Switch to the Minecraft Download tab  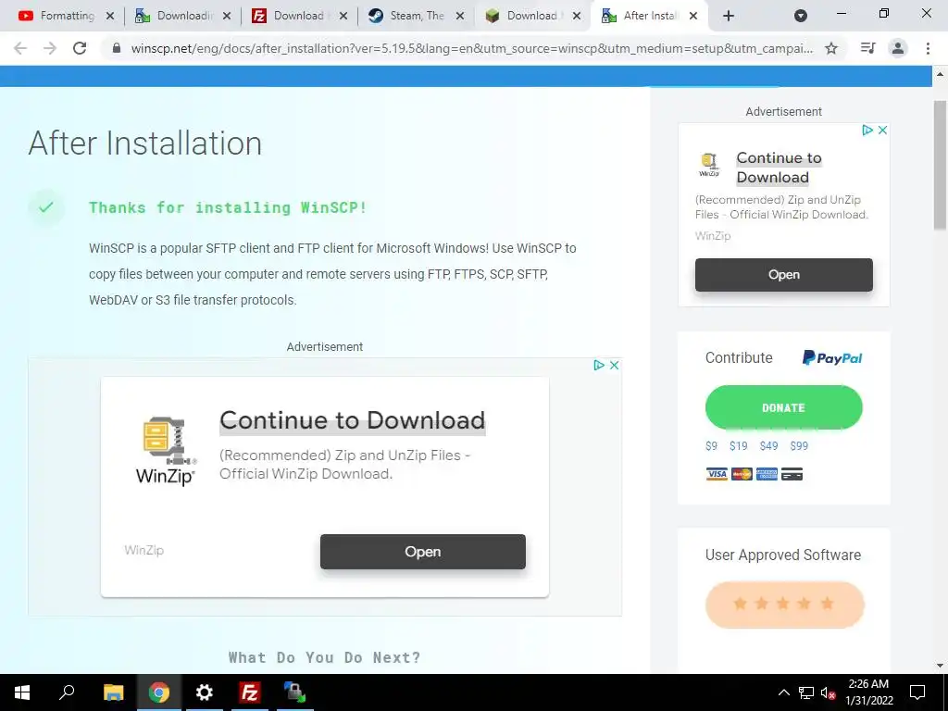click(526, 16)
